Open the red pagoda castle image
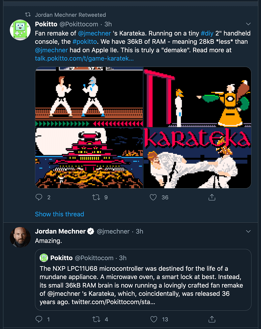The width and height of the screenshot is (261, 329). [89, 158]
